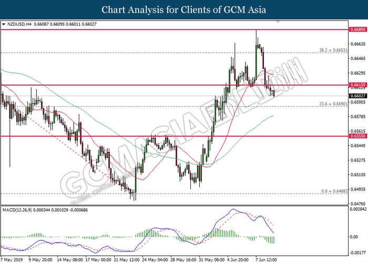The width and height of the screenshot is (368, 263).
Task: Click the 9 May 20:00 time label
Action: click(x=40, y=260)
